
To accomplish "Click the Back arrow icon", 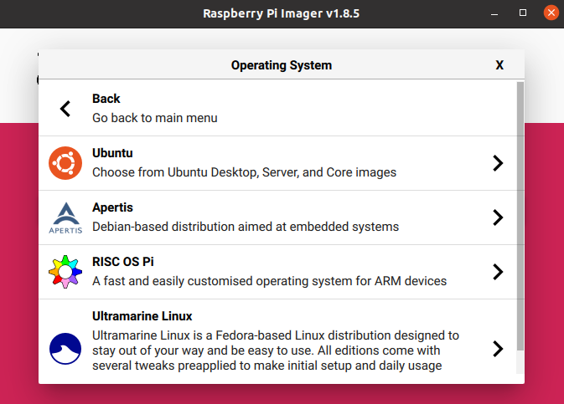I will [x=65, y=109].
